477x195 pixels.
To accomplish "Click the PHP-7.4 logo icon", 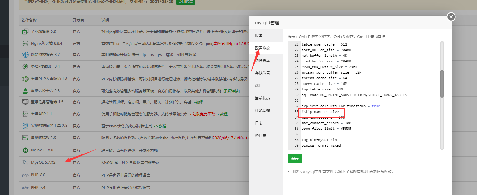I will tap(25, 188).
